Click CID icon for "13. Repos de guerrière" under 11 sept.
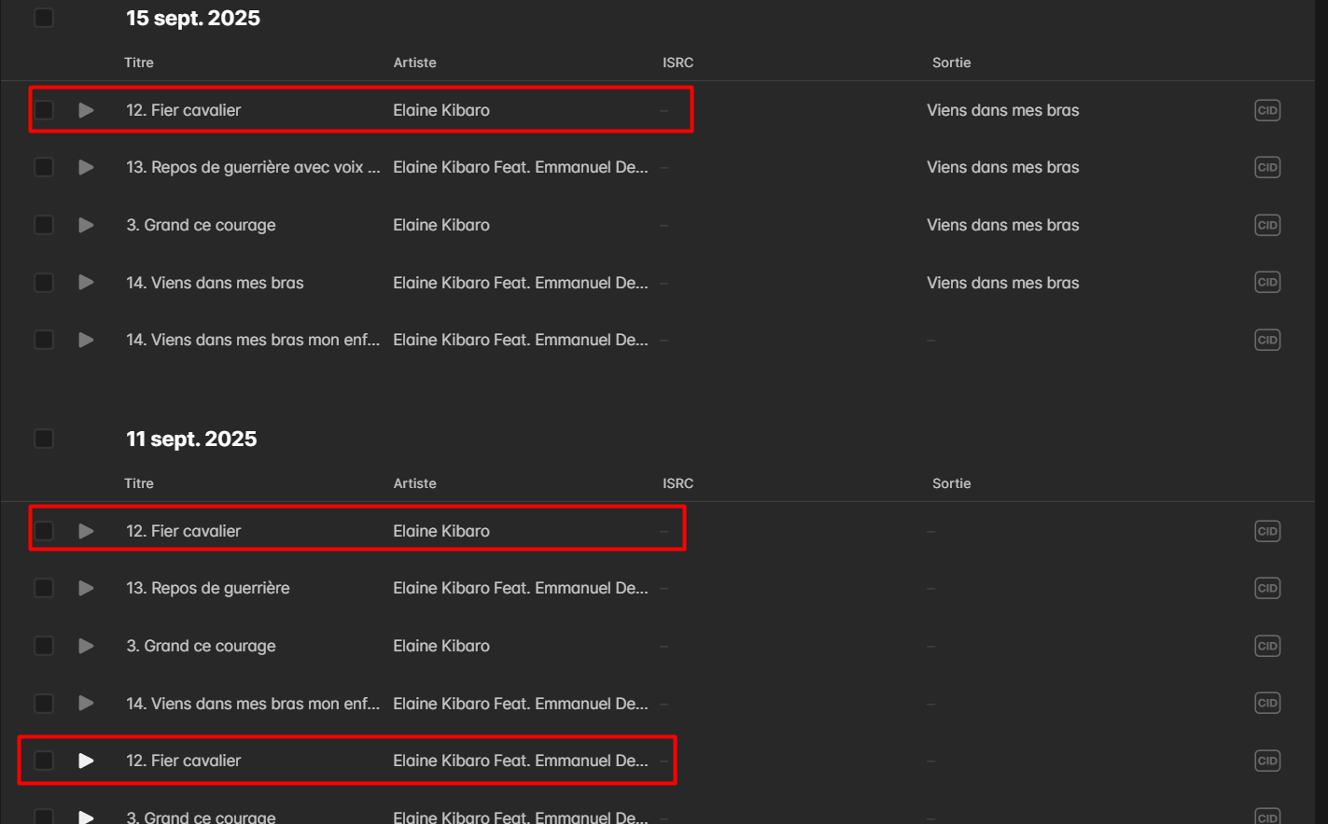Viewport: 1328px width, 824px height. tap(1266, 588)
